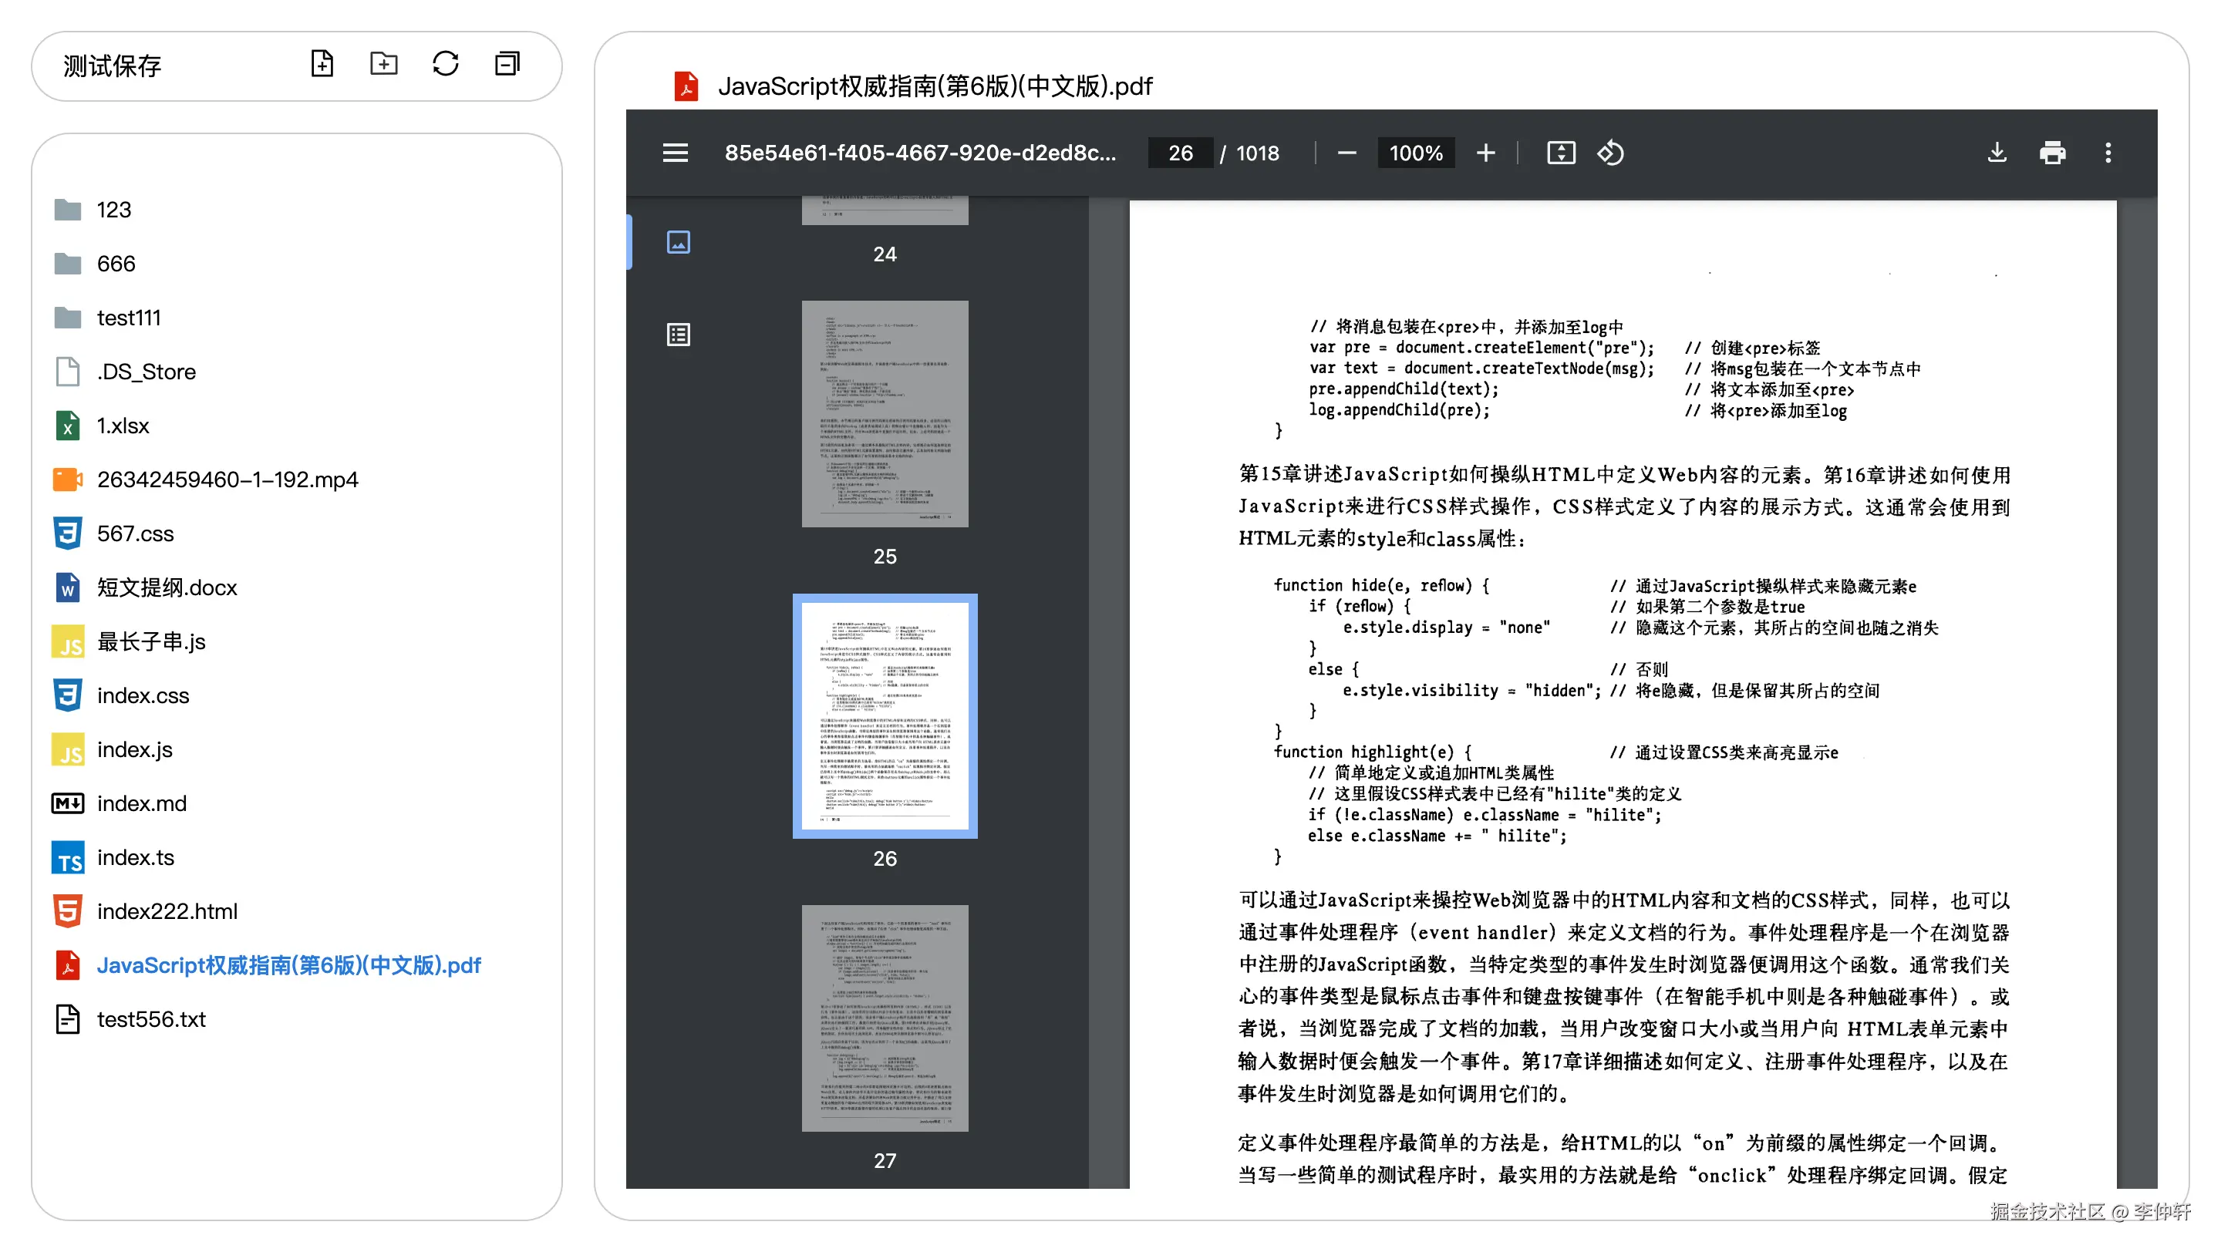Screen dimensions: 2221x1252
Task: Click the fit to page icon
Action: (1561, 153)
